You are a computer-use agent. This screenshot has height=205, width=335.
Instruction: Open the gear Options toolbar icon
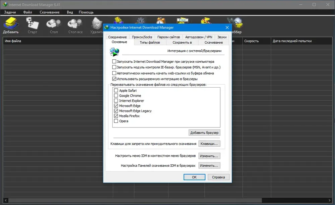coord(140,21)
